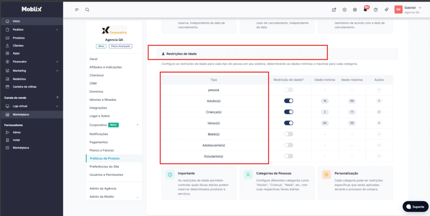Screen dimensions: 430x216
Task: Click the GV user avatar
Action: [398, 10]
